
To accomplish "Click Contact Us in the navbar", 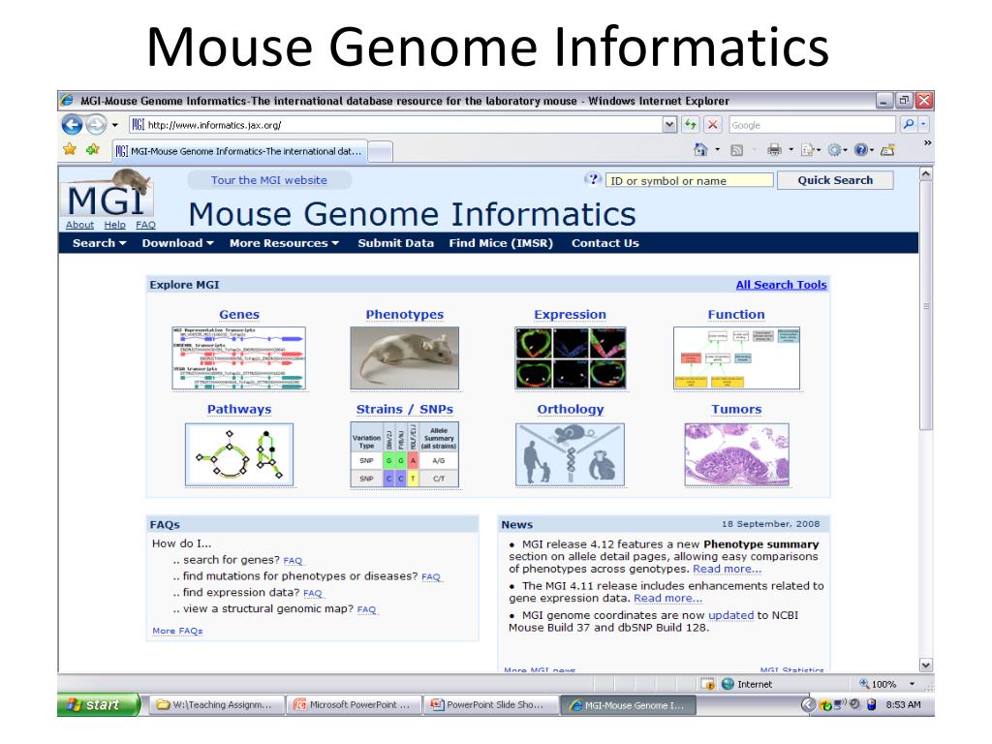I will click(604, 243).
